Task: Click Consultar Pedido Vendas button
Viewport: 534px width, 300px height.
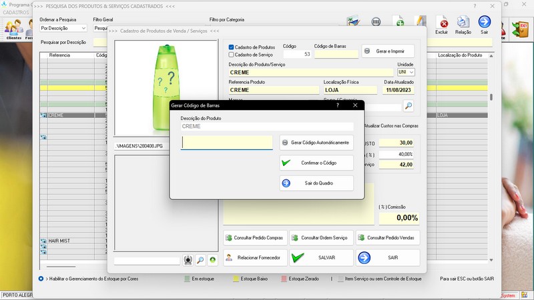Action: click(x=388, y=238)
